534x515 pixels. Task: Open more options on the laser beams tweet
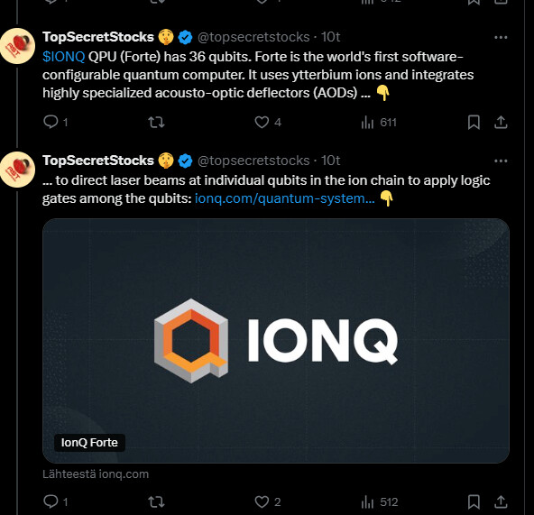pyautogui.click(x=501, y=161)
